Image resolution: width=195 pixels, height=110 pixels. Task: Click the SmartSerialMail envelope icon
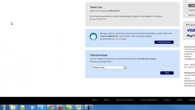coord(93,37)
